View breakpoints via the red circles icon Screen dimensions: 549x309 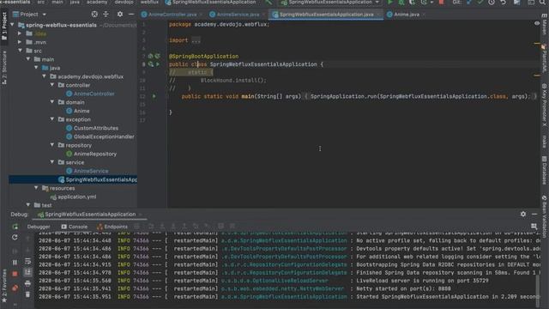pos(15,288)
